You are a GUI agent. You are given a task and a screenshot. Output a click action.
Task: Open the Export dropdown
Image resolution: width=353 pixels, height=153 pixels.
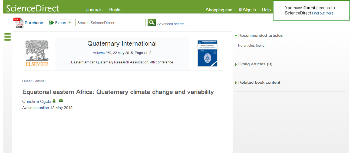pyautogui.click(x=60, y=23)
